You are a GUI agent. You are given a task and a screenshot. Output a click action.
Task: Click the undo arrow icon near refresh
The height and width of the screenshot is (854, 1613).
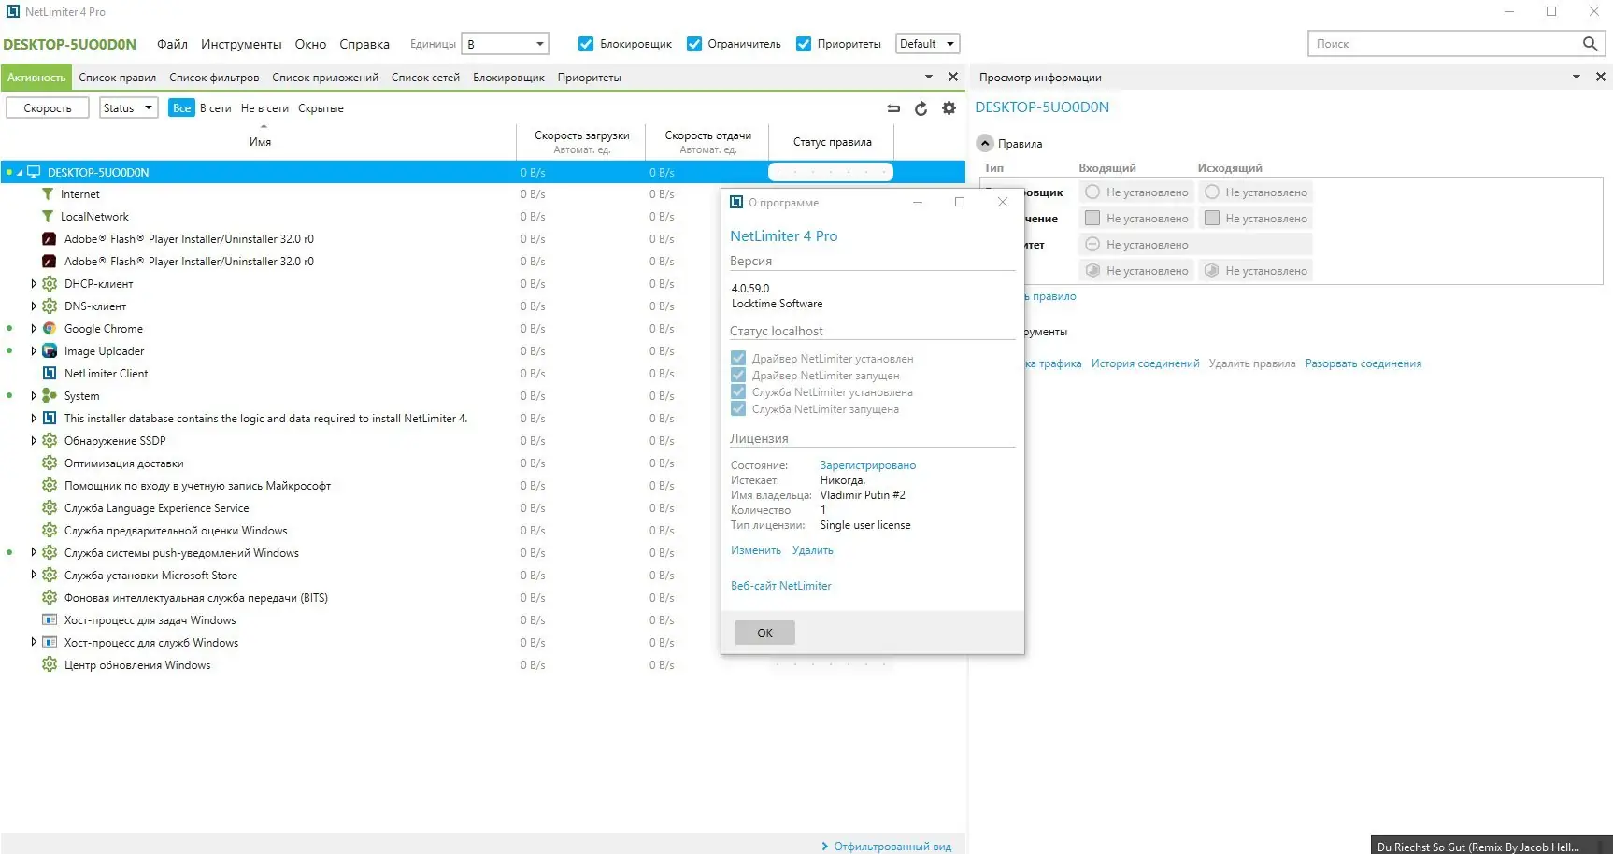tap(893, 107)
